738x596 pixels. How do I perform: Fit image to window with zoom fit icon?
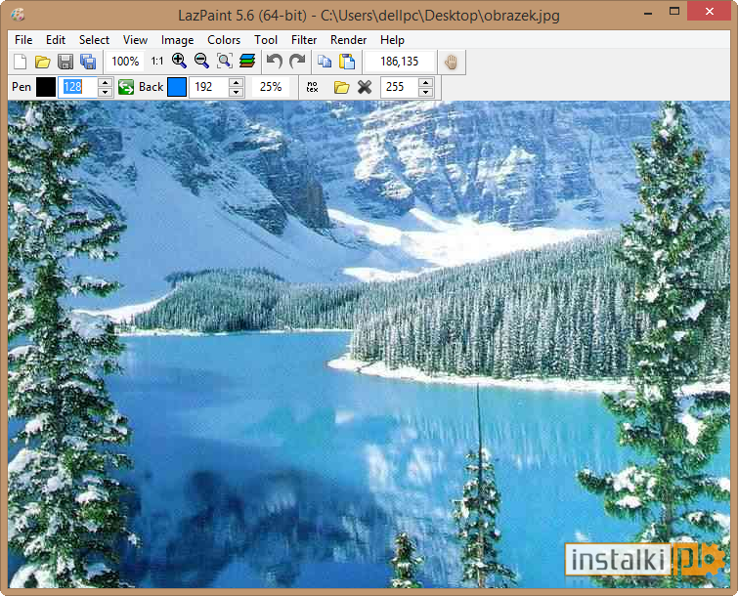click(x=225, y=61)
